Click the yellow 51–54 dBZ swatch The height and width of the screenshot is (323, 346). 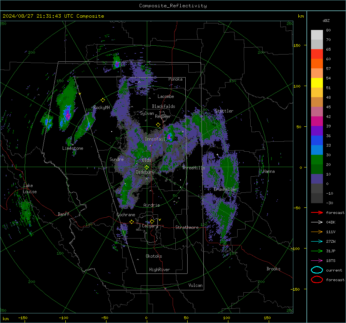(317, 83)
